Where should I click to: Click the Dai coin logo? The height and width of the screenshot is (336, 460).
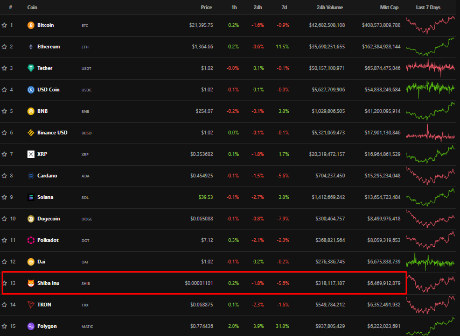(x=31, y=262)
